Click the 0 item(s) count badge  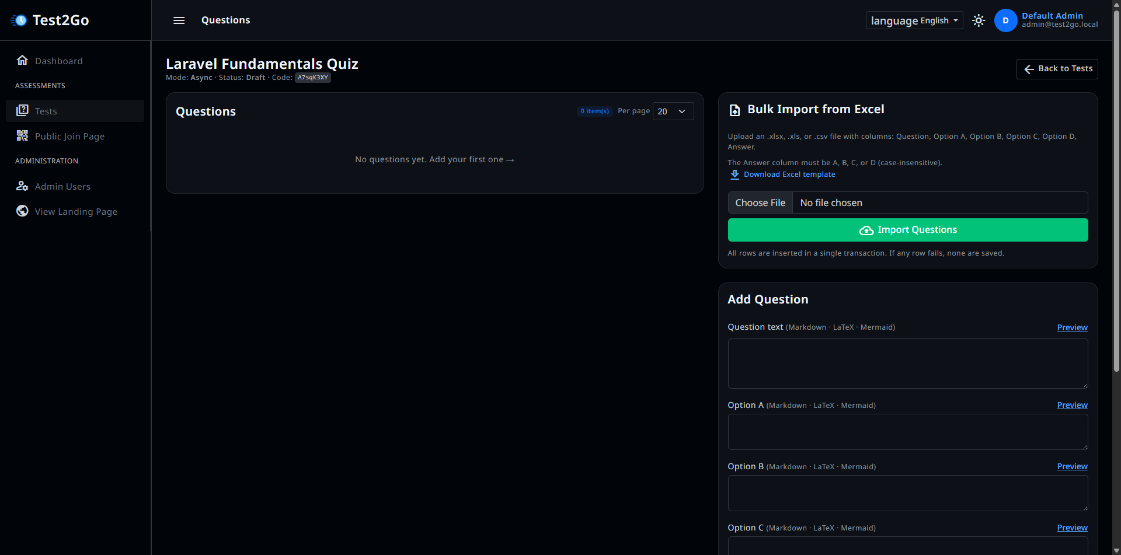pyautogui.click(x=594, y=111)
